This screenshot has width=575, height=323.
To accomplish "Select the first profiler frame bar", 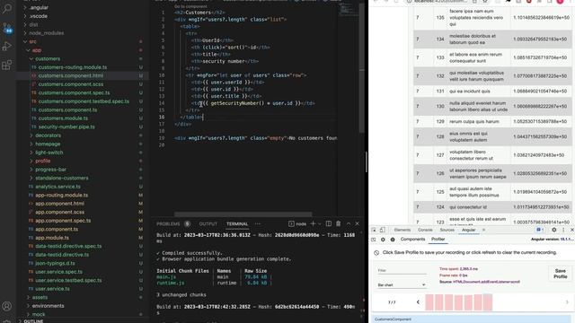I will point(429,302).
